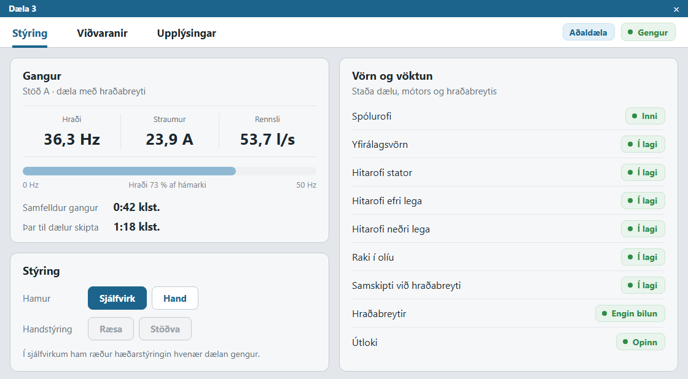Screen dimensions: 688x379
Task: Click the Hamur label
Action: point(36,299)
